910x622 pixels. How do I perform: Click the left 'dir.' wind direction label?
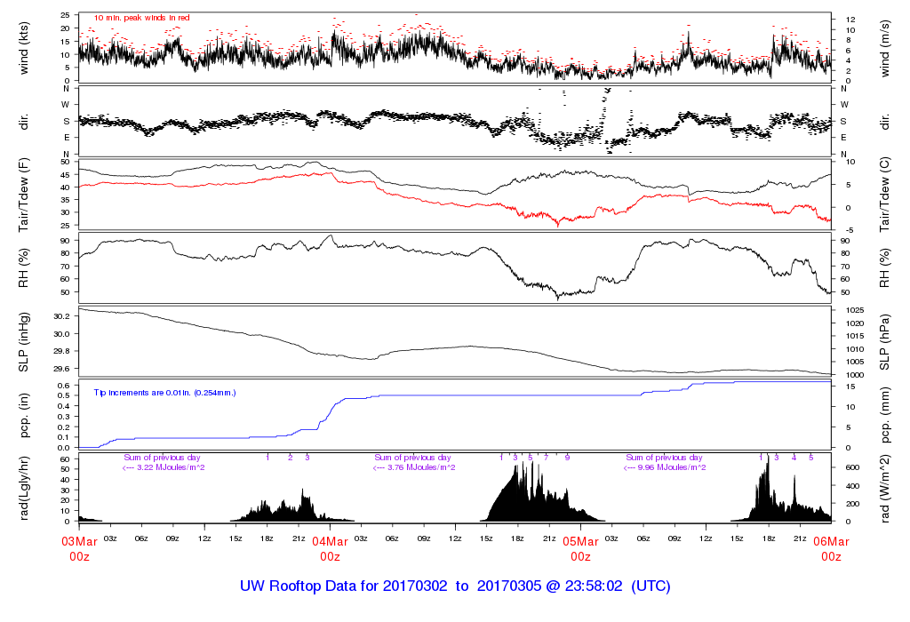pyautogui.click(x=24, y=122)
